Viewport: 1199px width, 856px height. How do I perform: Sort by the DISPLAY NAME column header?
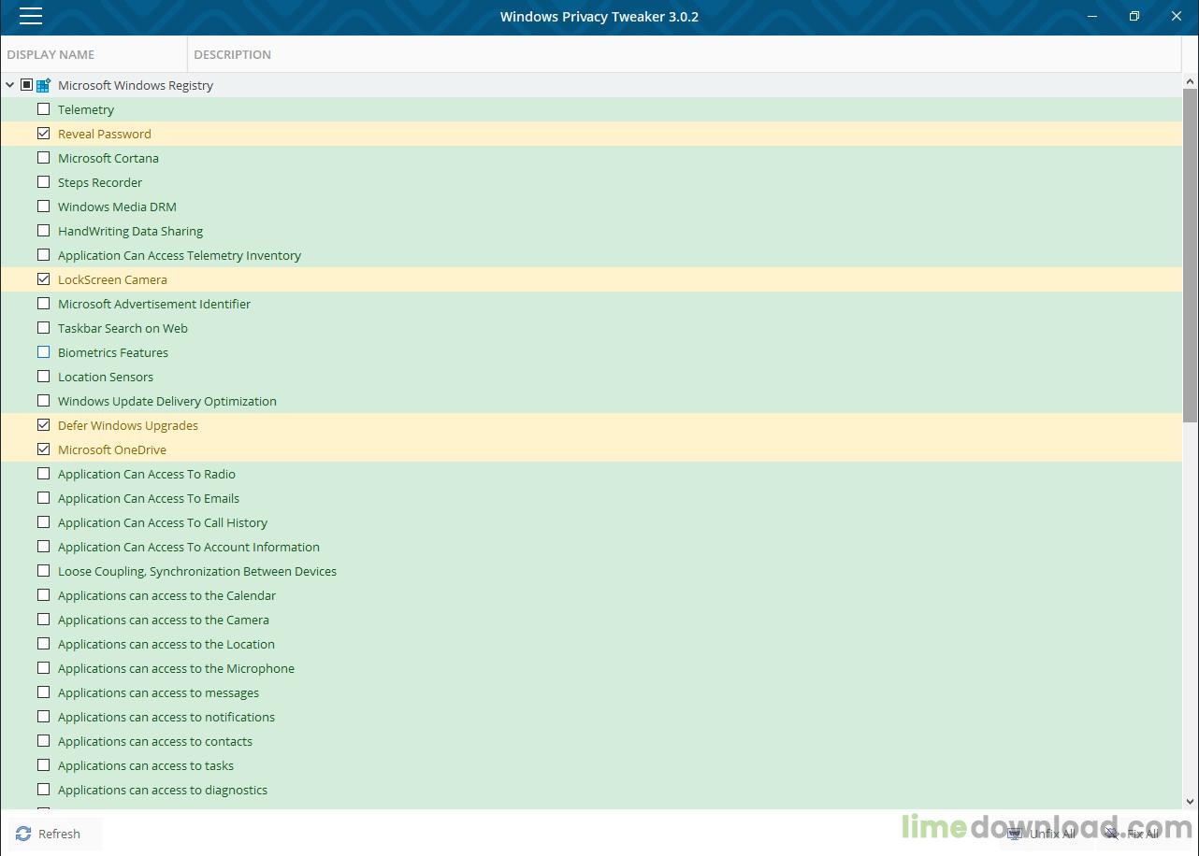coord(94,54)
